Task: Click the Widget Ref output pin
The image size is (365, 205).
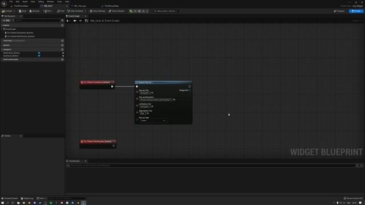Action: [x=189, y=90]
